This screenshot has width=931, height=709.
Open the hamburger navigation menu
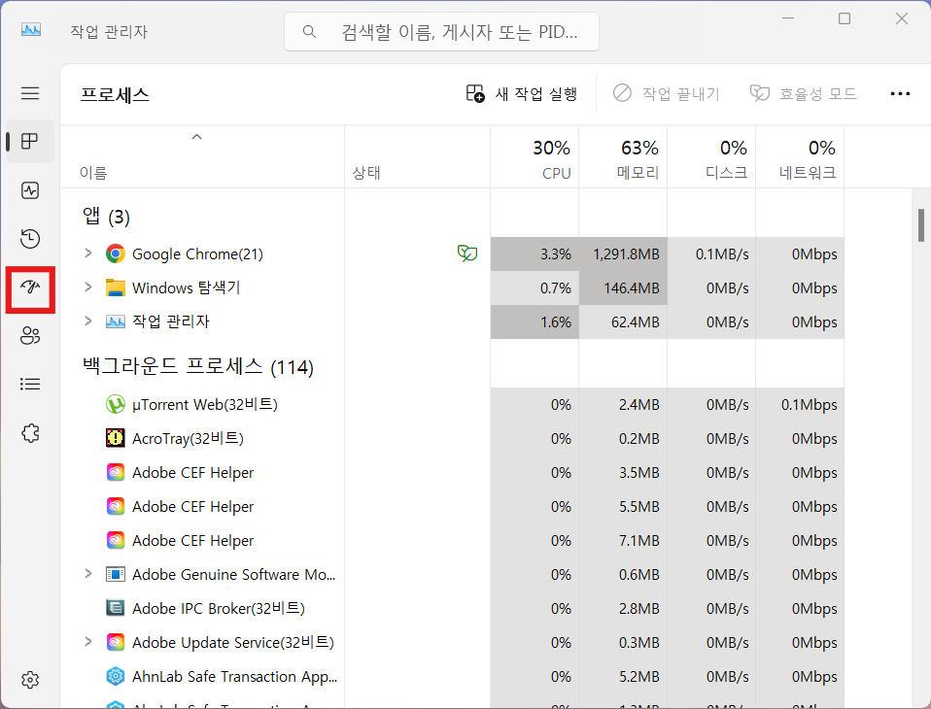coord(30,93)
